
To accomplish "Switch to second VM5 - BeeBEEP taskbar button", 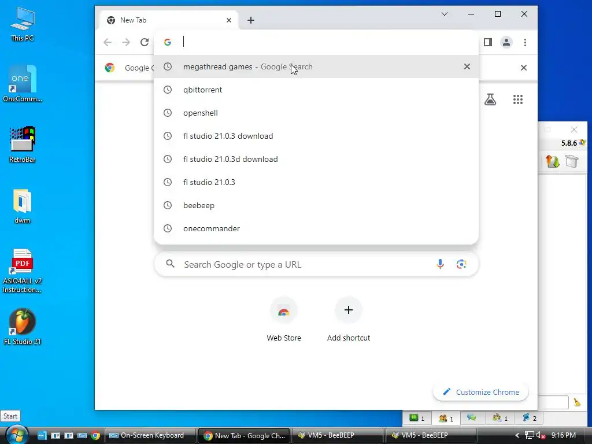I will click(x=431, y=435).
